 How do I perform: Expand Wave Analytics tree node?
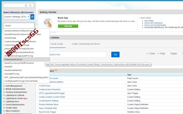click(x=4, y=111)
